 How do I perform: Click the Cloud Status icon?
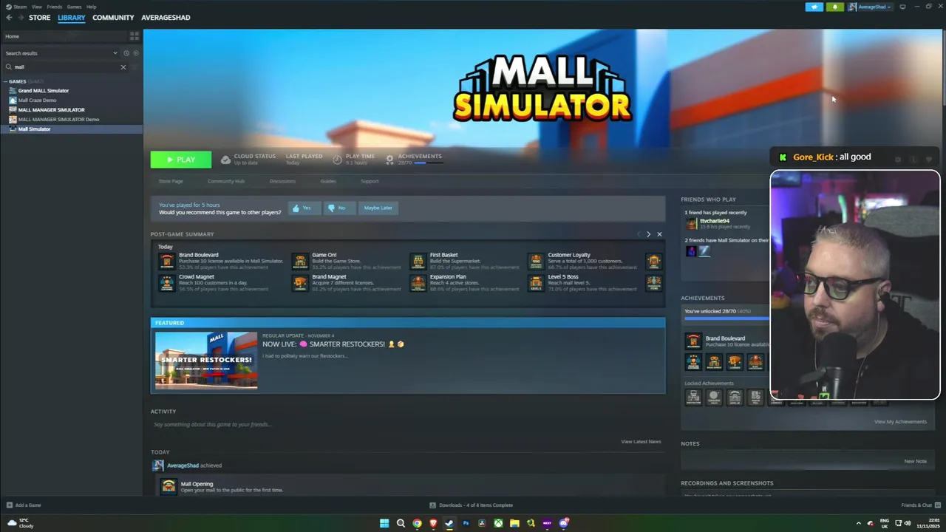click(x=225, y=160)
